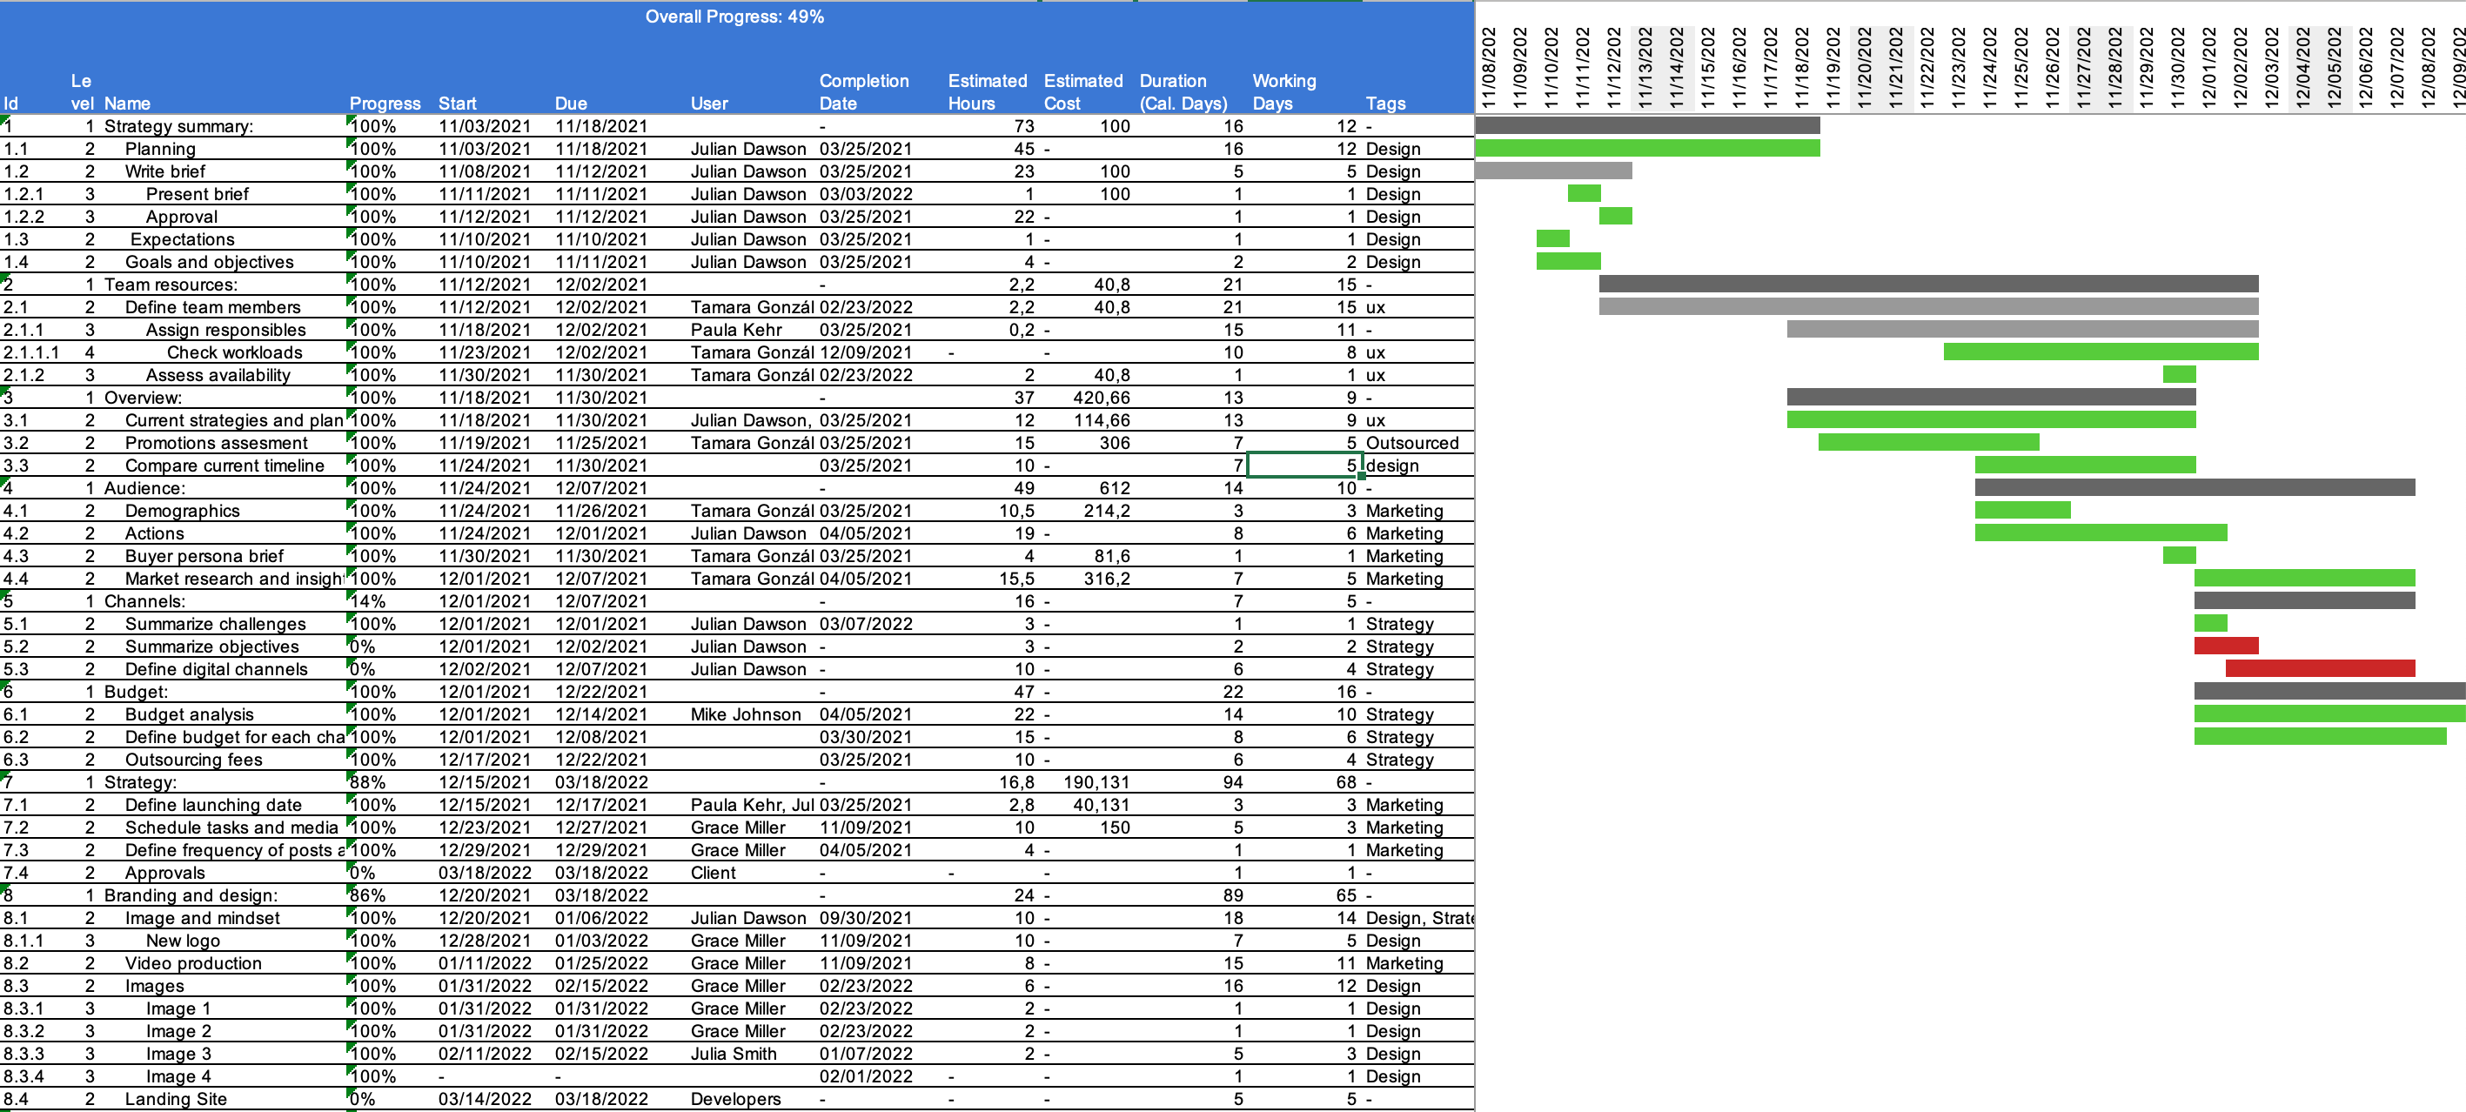This screenshot has width=2466, height=1112.
Task: Click the note indicator on Budget Id cell
Action: [5, 685]
